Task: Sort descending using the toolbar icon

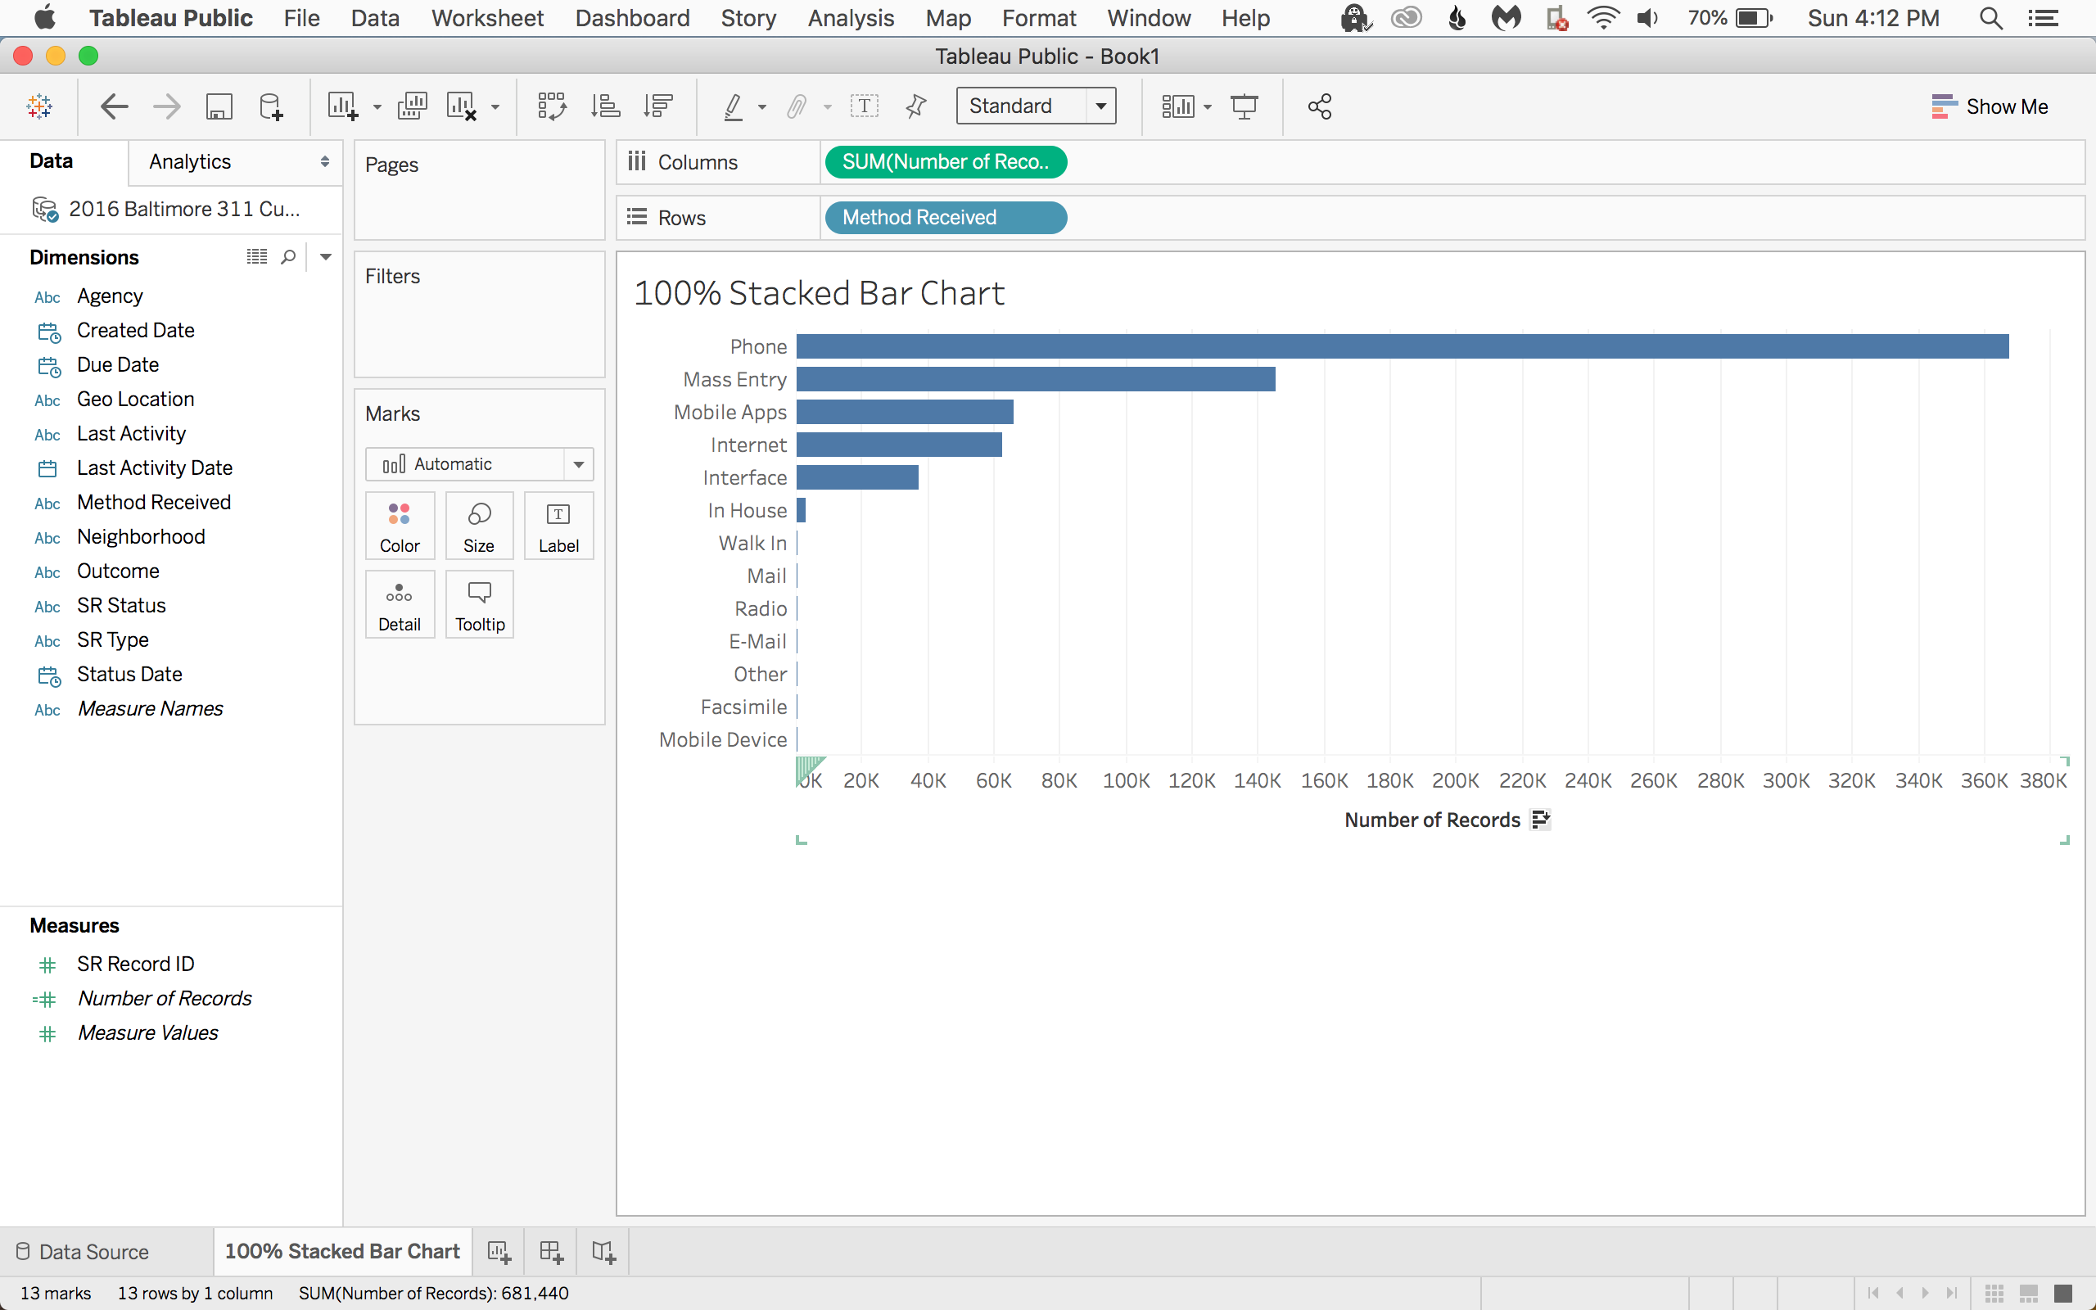Action: pos(658,106)
